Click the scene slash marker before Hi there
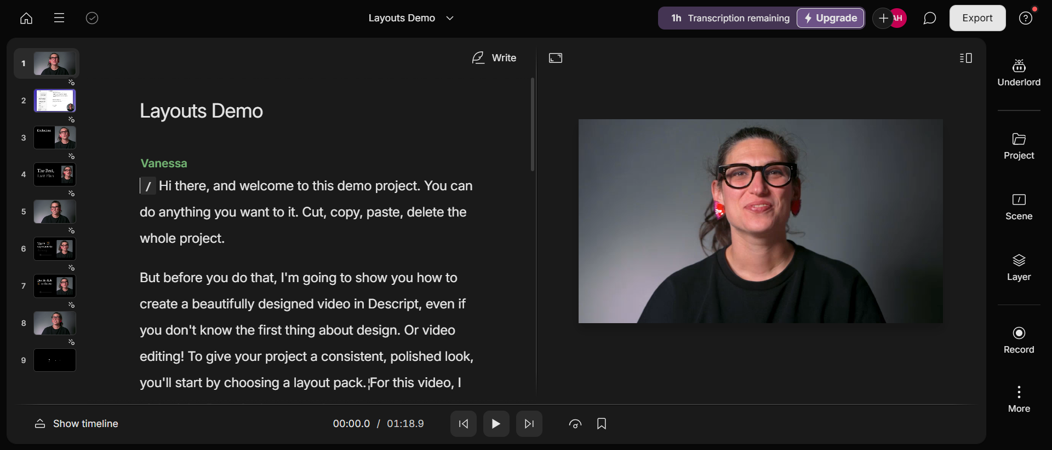The image size is (1052, 450). [148, 186]
